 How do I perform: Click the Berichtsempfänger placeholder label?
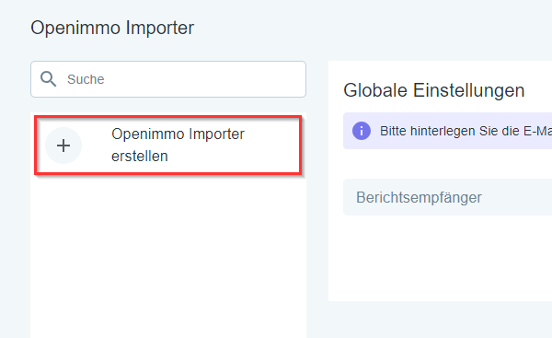419,197
